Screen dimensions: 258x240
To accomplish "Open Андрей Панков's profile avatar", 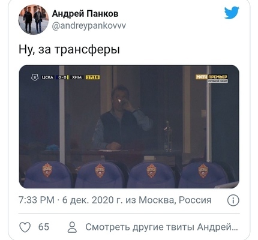I will click(x=34, y=20).
